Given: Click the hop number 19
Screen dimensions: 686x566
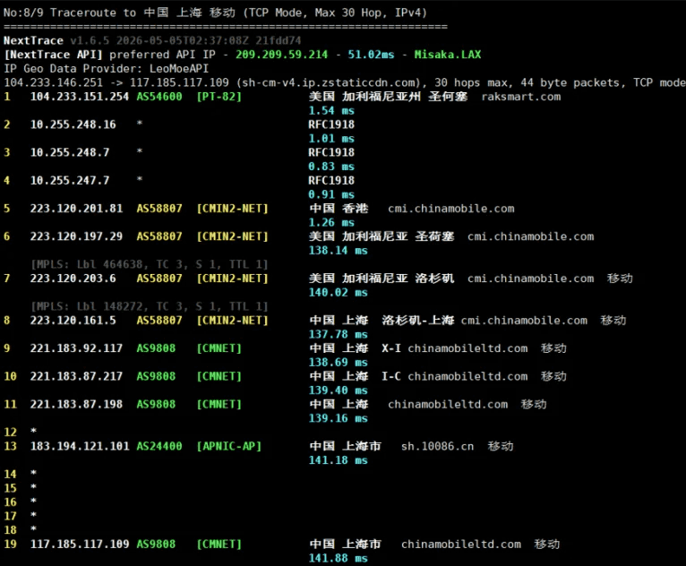Looking at the screenshot, I should tap(10, 545).
